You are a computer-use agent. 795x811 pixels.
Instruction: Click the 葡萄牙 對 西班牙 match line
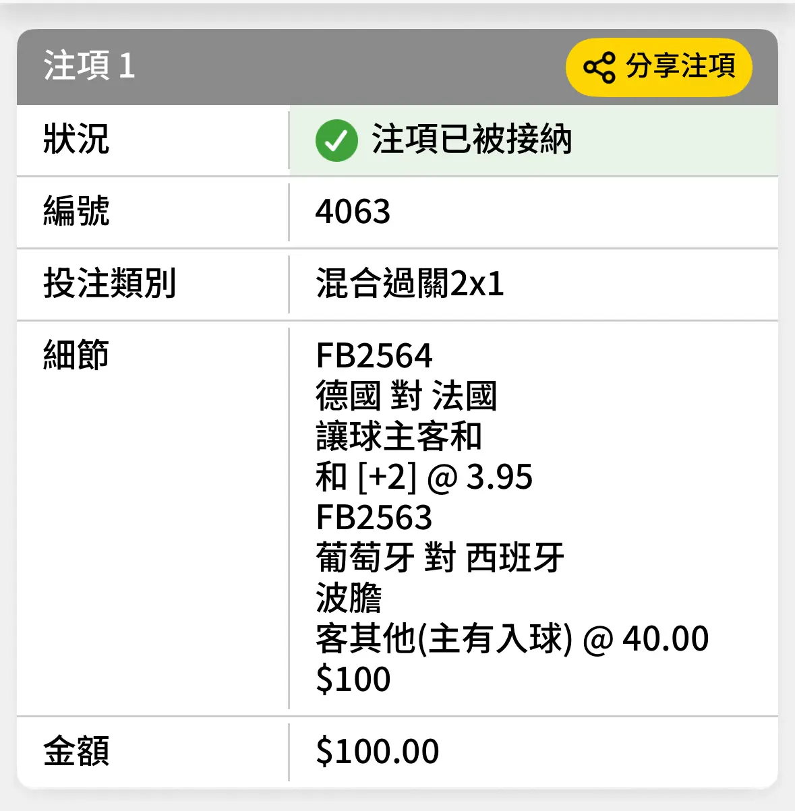[440, 558]
